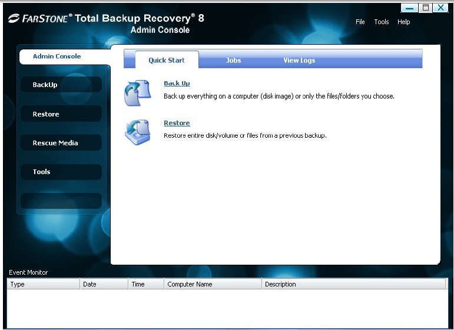Sort Event Monitor by Type column

coord(44,284)
